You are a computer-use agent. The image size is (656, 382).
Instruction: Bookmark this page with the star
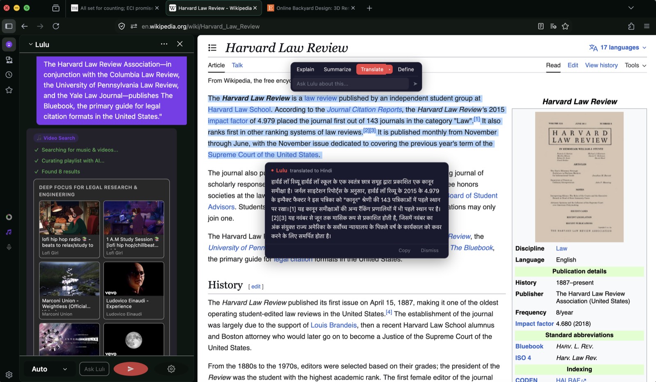pos(565,26)
